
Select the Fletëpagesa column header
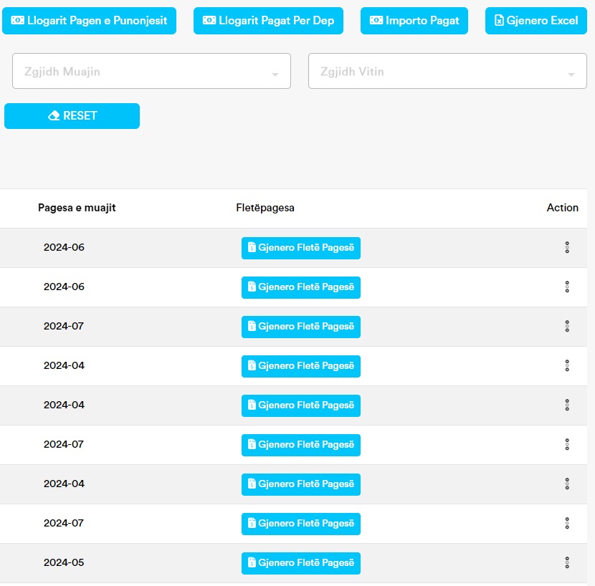(265, 208)
